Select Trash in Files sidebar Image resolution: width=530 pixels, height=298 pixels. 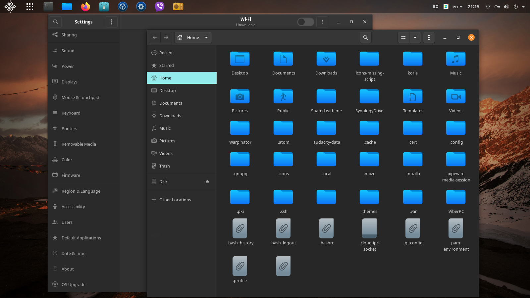click(x=164, y=166)
